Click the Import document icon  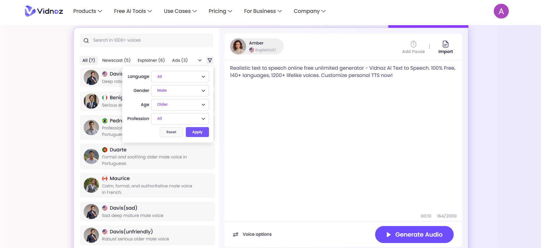pyautogui.click(x=445, y=45)
